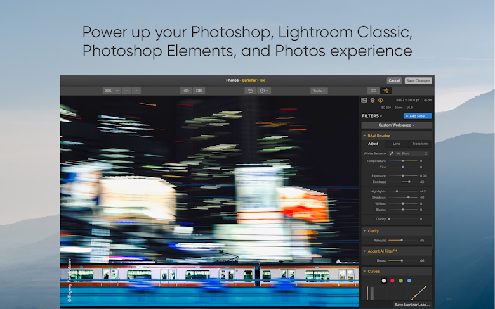Click the Shadows value 40
Screen dimensions: 495x309
click(422, 198)
